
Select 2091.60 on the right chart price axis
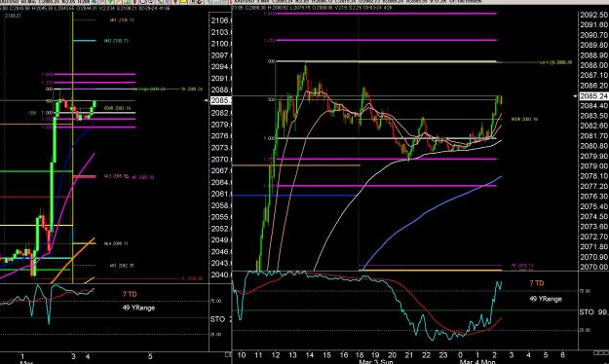pyautogui.click(x=593, y=25)
